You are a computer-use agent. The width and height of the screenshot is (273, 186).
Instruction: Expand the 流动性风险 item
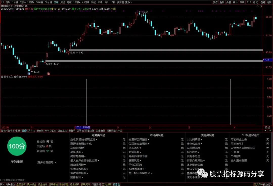point(78,165)
